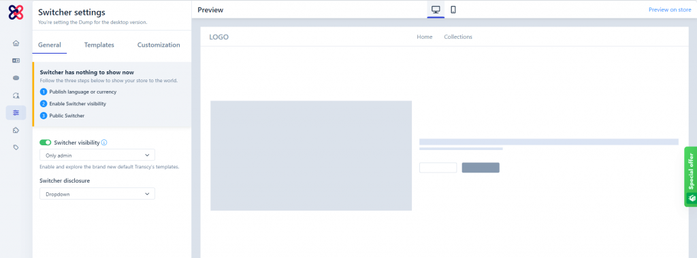Click Preview on store link
Viewport: 697px width, 258px height.
click(670, 10)
